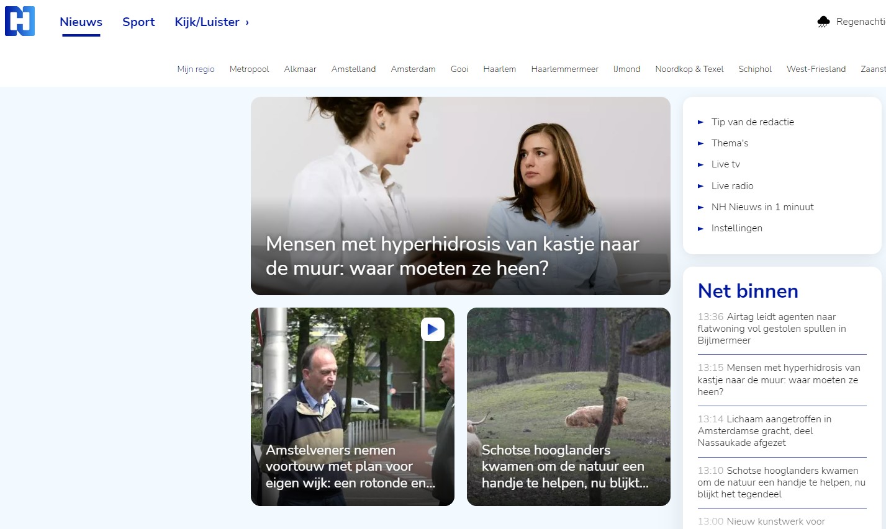The image size is (886, 529).
Task: Open the hyperhidrosis headline article
Action: coord(453,256)
